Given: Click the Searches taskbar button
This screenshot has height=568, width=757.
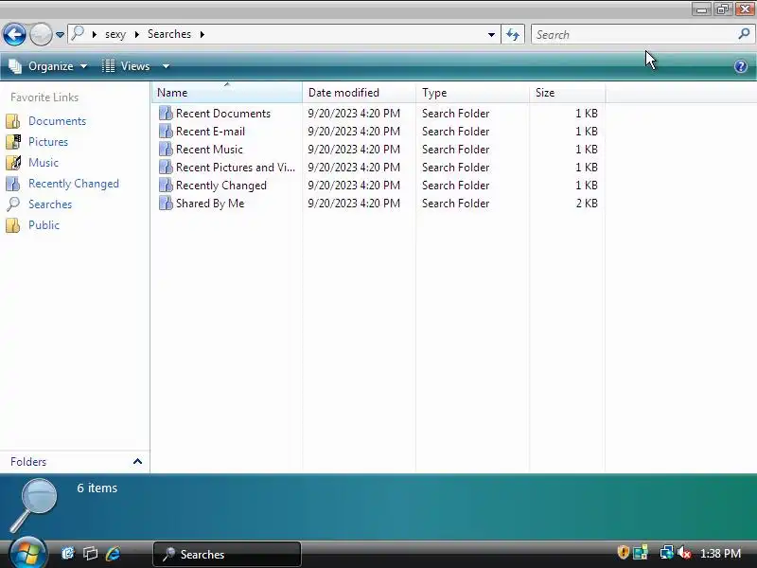Looking at the screenshot, I should coord(227,554).
